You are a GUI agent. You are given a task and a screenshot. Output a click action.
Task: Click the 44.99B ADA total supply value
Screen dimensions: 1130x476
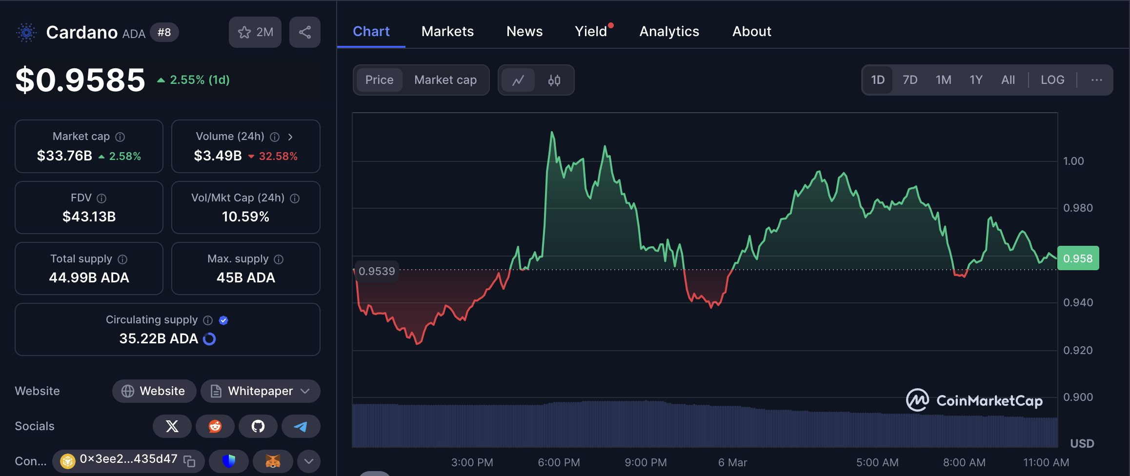[89, 278]
